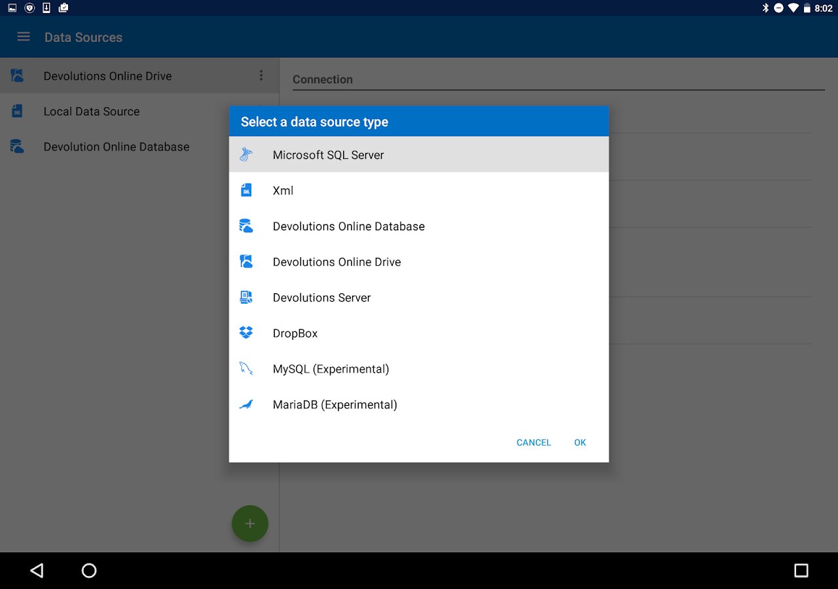Select MariaDB (Experimental) option
The image size is (838, 589).
[419, 404]
